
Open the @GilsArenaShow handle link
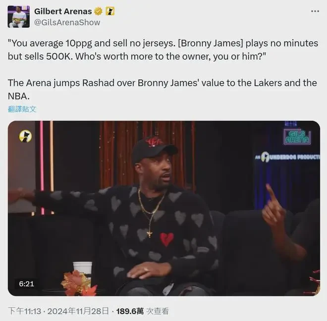pos(67,22)
